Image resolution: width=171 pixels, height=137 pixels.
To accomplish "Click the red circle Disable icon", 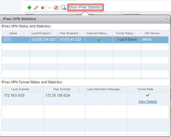I will coord(56,7).
